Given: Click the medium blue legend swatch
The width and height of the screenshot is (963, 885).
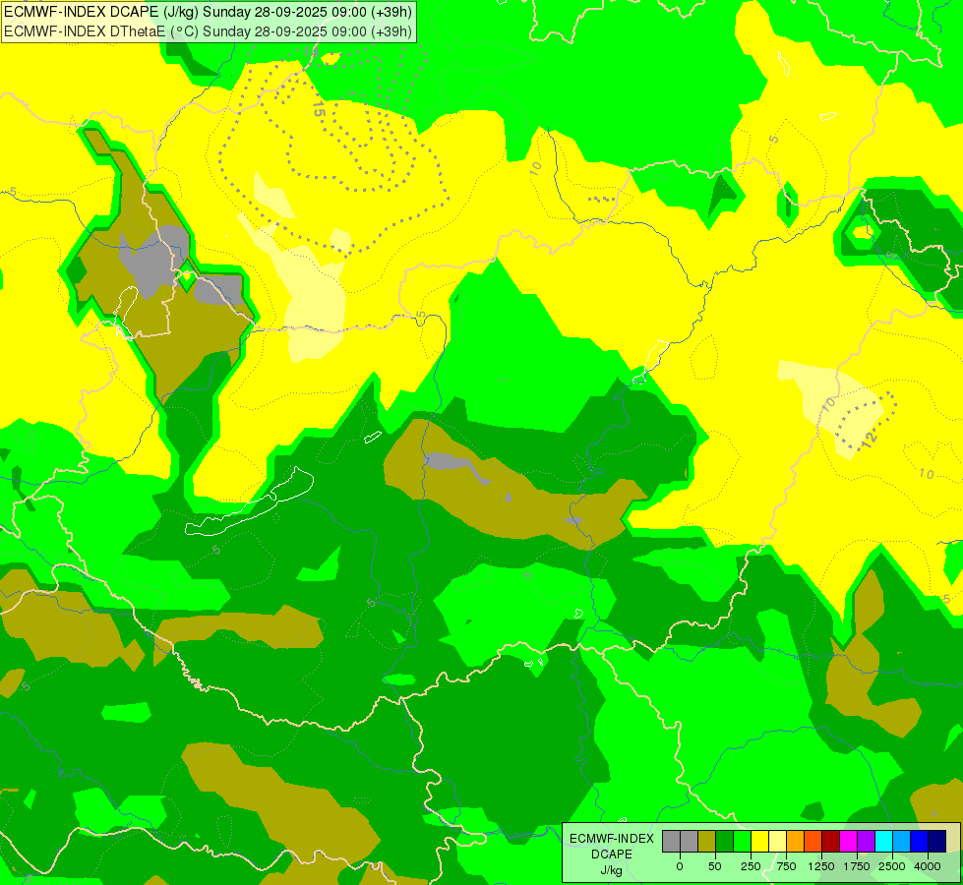Looking at the screenshot, I should [x=920, y=842].
